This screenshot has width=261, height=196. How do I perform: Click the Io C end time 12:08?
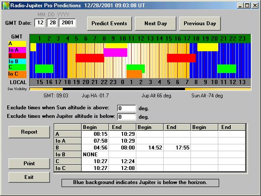(x=122, y=168)
